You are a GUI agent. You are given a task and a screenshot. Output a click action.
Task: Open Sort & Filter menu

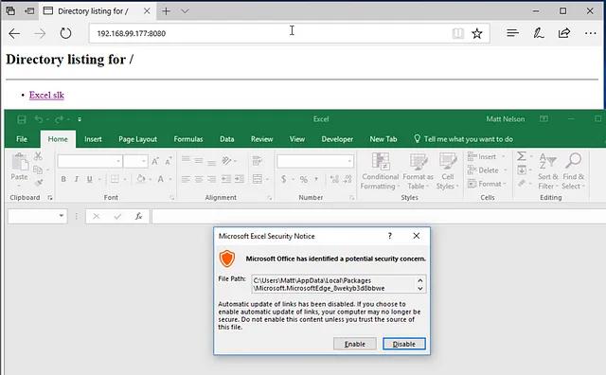[548, 170]
